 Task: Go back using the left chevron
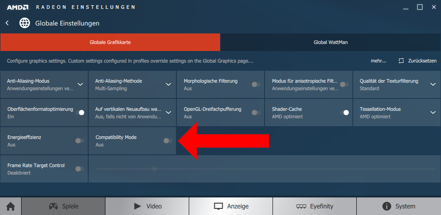pos(7,23)
